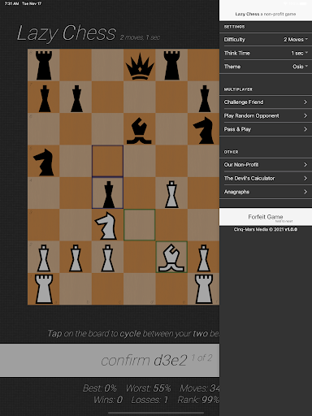Open the Anagraphs entry
Viewport: 312px width, 416px height.
(x=266, y=192)
